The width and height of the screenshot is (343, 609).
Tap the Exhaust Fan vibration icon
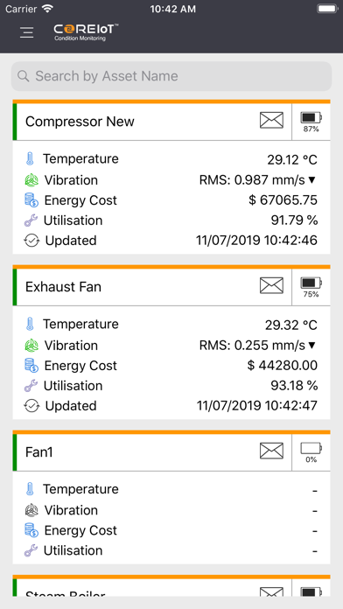click(x=31, y=346)
